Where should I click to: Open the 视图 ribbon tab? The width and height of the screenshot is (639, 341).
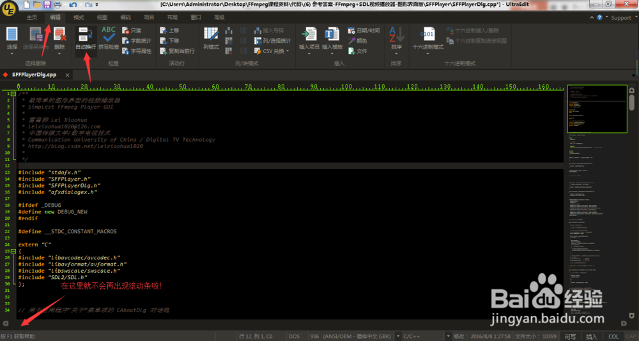coord(102,17)
